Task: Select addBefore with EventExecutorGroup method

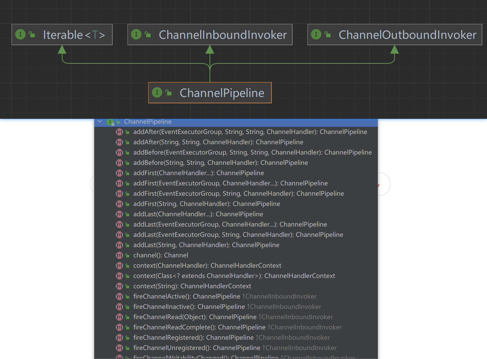Action: click(252, 152)
